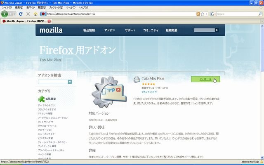The height and width of the screenshot is (165, 264).
Task: Click the search magnifier icon in search bar
Action: click(260, 14)
